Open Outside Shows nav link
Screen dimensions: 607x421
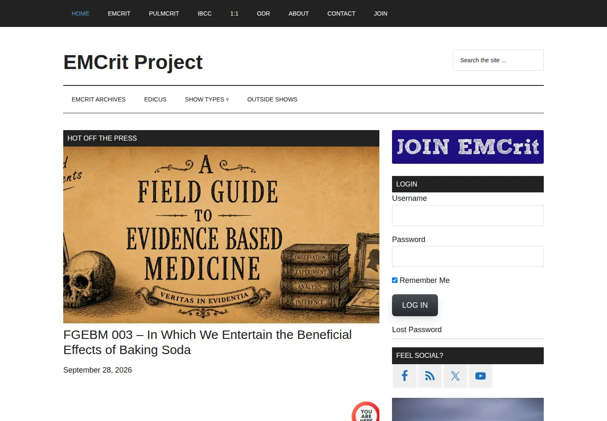272,99
